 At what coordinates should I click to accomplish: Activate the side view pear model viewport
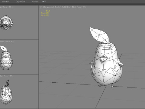click(x=6, y=92)
